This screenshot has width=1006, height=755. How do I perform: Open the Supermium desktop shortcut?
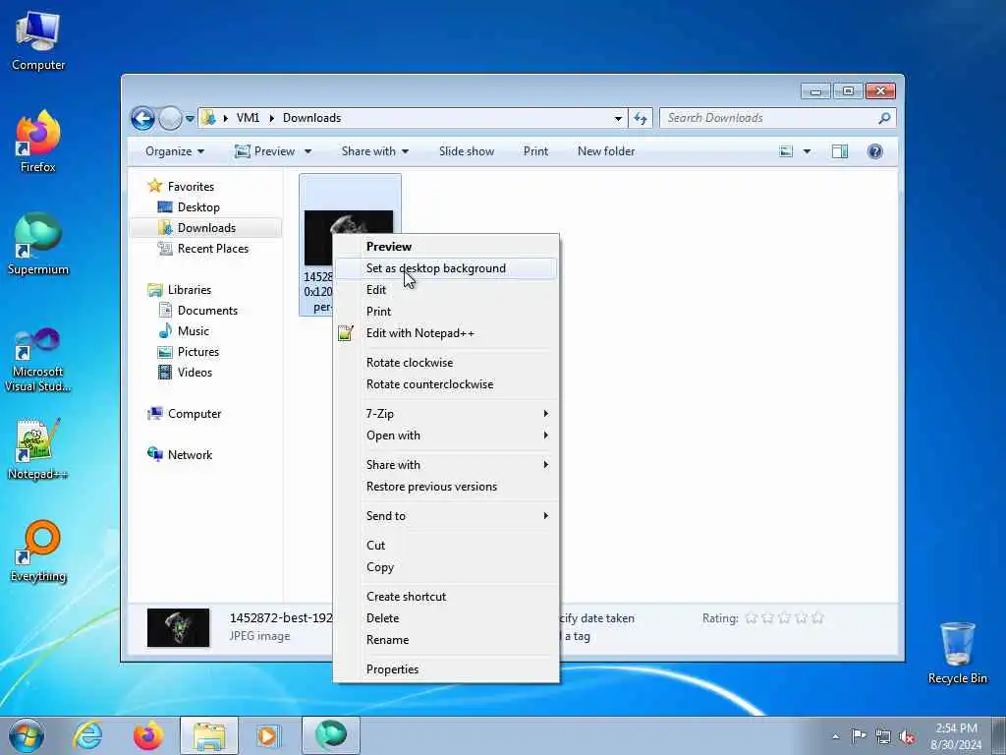click(38, 245)
